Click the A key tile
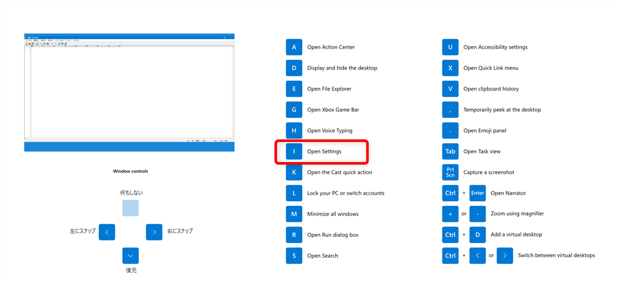Viewport: 618px width, 286px height. (x=294, y=47)
